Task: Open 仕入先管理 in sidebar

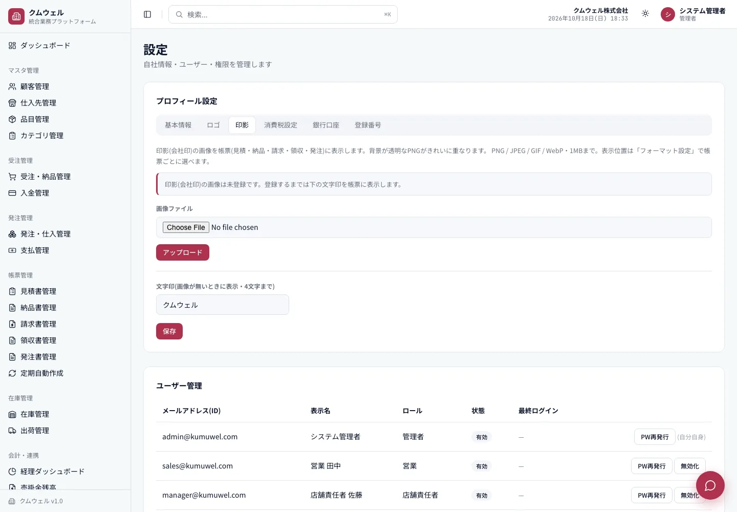Action: point(65,103)
